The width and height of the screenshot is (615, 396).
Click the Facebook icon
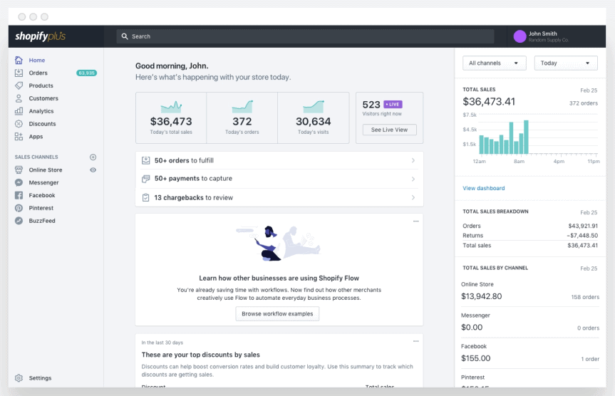[19, 195]
